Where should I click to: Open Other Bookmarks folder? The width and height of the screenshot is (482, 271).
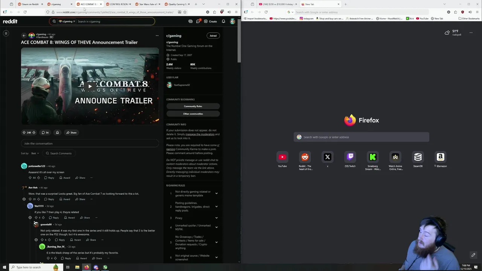coord(469,18)
